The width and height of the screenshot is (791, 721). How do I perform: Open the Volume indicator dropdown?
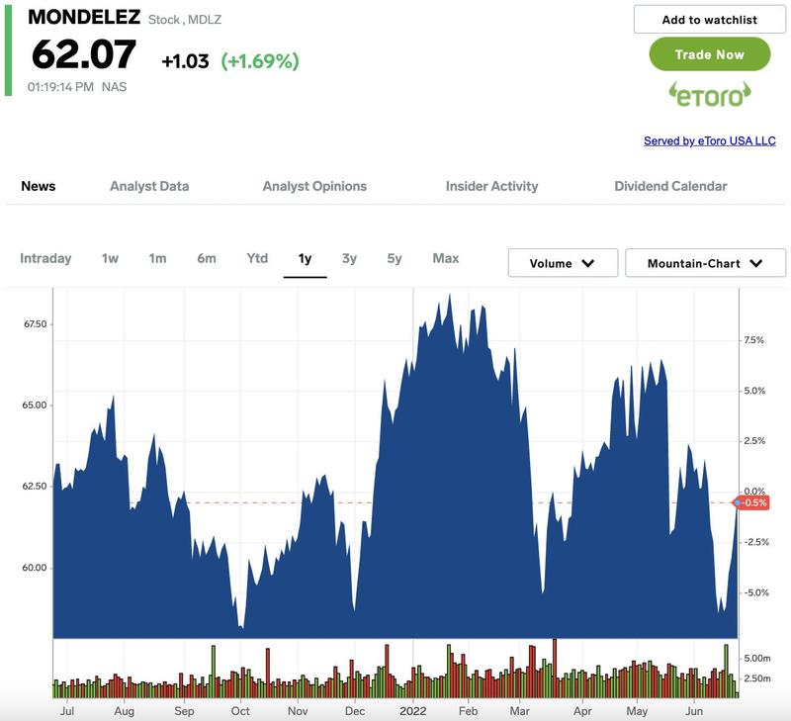(x=563, y=263)
